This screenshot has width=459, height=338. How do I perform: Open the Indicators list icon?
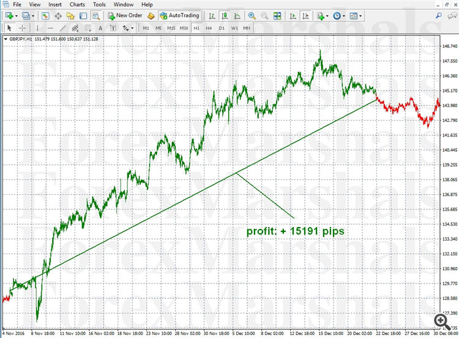321,16
